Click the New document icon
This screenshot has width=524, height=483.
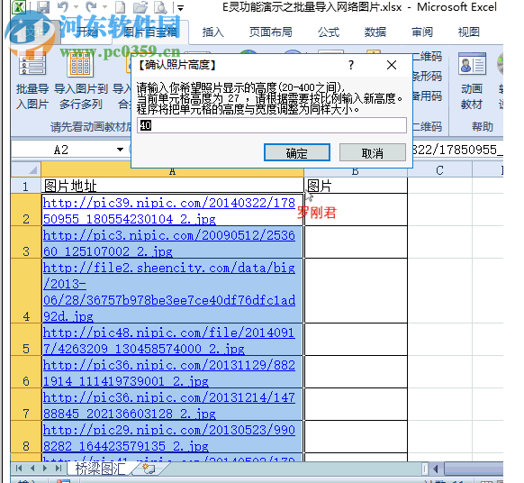tap(121, 6)
